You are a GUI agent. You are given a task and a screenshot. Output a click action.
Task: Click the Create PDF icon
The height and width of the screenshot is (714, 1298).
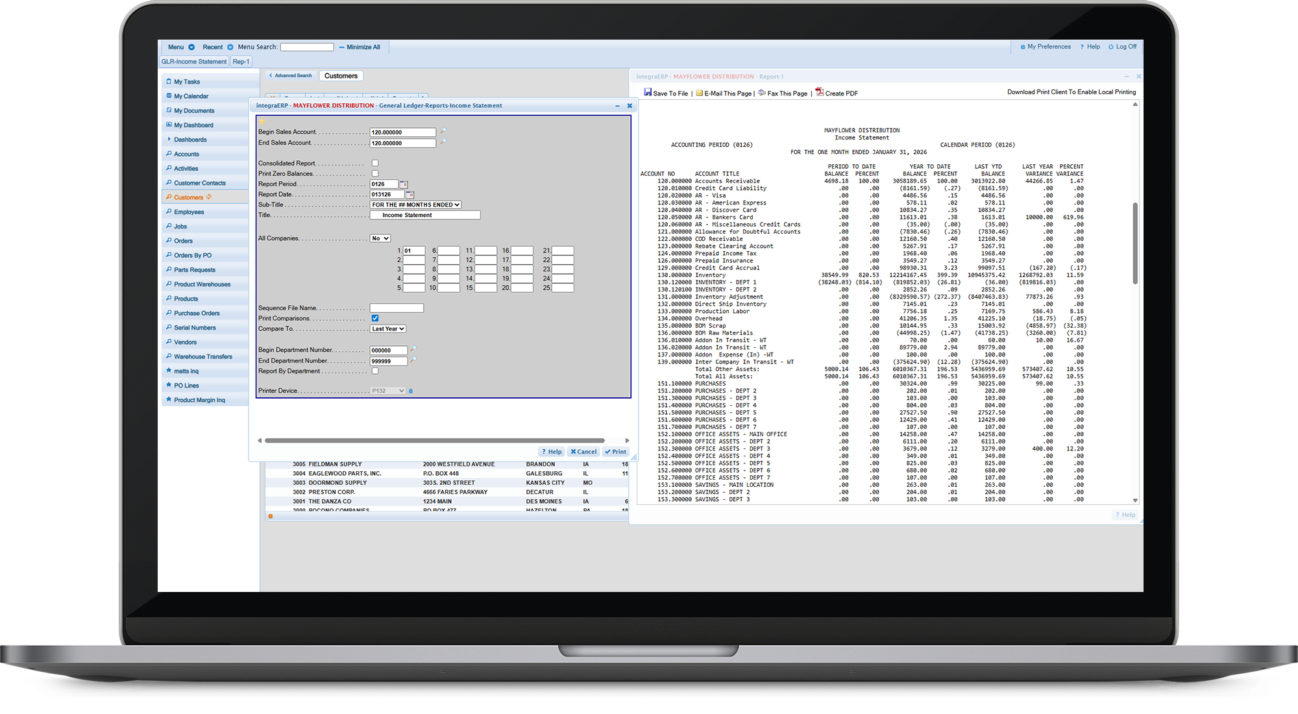(820, 92)
